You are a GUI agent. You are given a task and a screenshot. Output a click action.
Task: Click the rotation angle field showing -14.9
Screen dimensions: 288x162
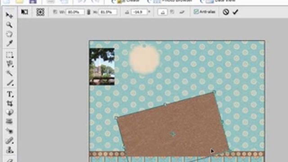(x=139, y=12)
